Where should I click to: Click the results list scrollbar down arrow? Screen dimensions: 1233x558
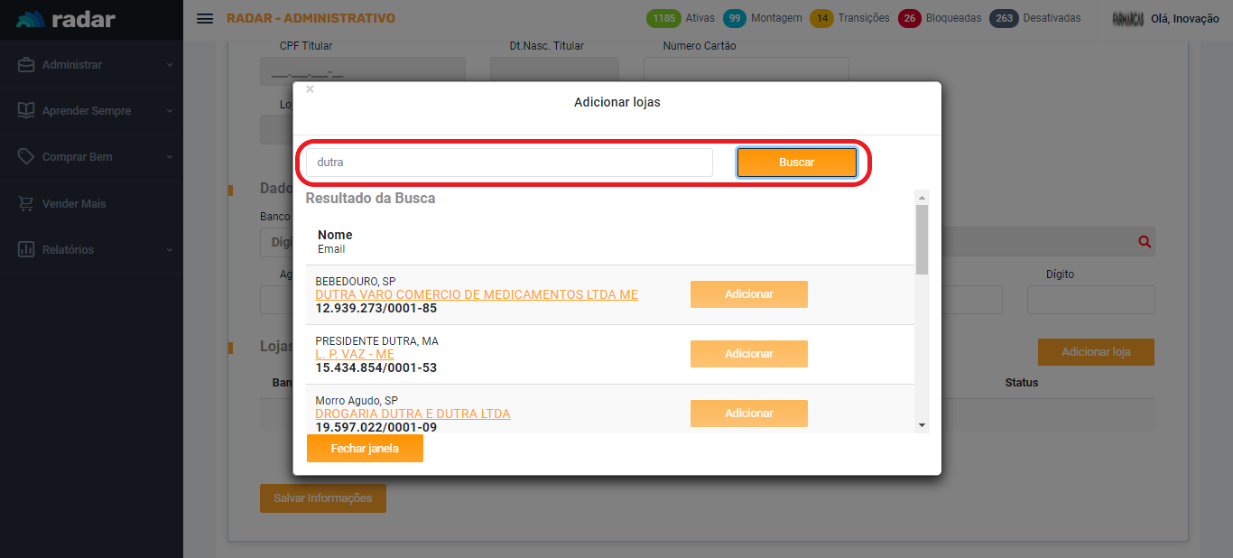tap(922, 424)
